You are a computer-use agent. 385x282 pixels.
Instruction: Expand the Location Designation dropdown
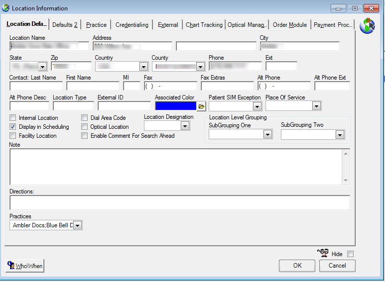[185, 126]
